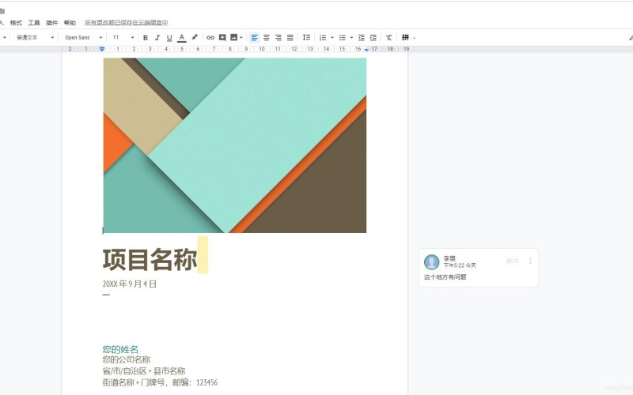Click the 拼 input tools icon
The image size is (633, 395).
pyautogui.click(x=405, y=37)
